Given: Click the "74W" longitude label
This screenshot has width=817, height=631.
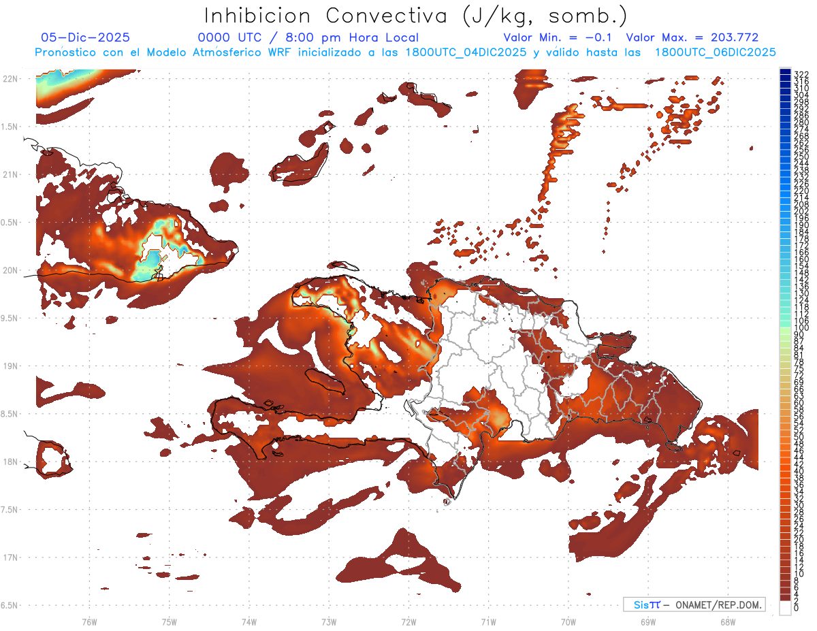Looking at the screenshot, I should [x=249, y=621].
